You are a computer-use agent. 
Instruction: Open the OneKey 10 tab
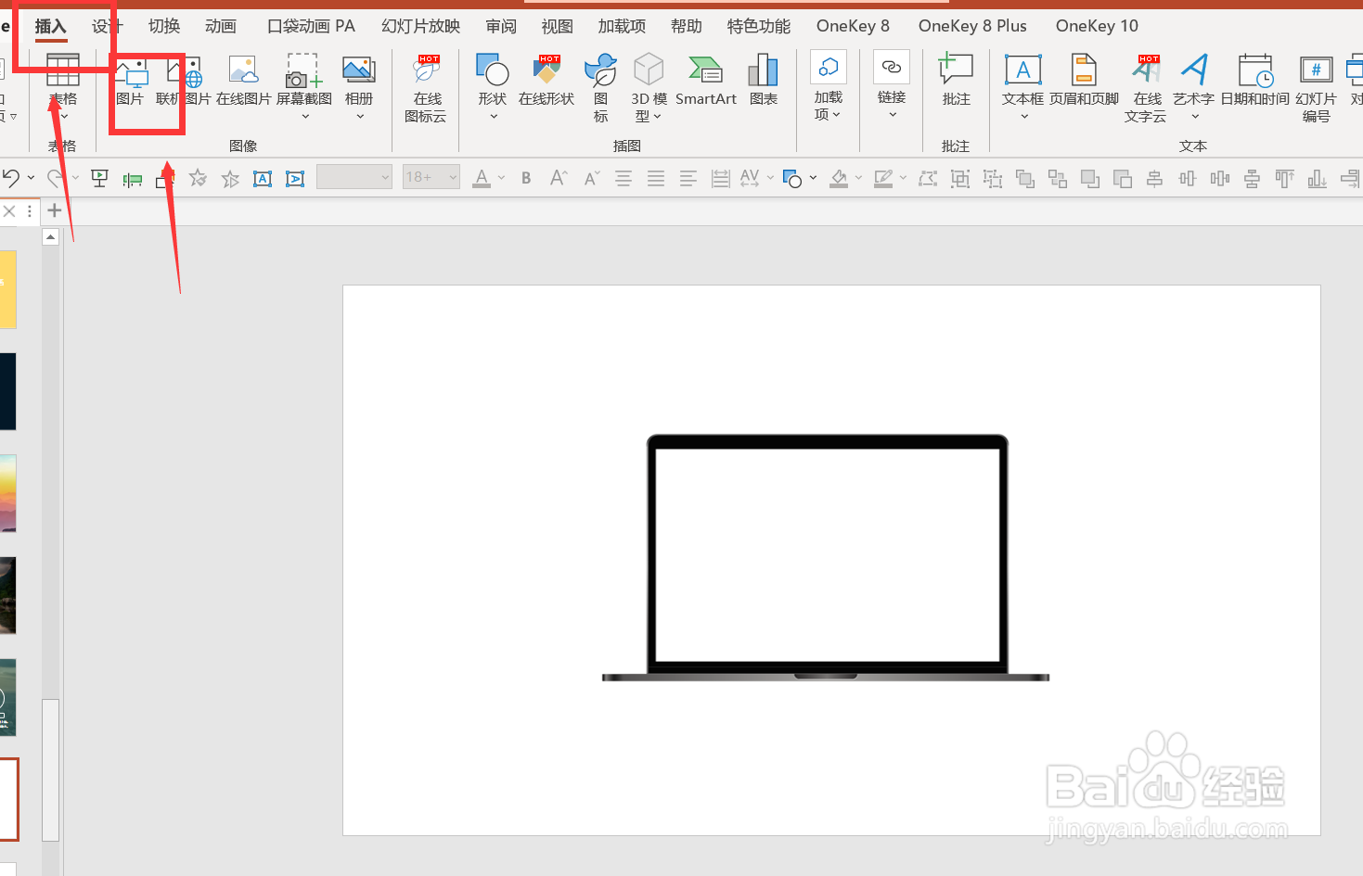1097,26
